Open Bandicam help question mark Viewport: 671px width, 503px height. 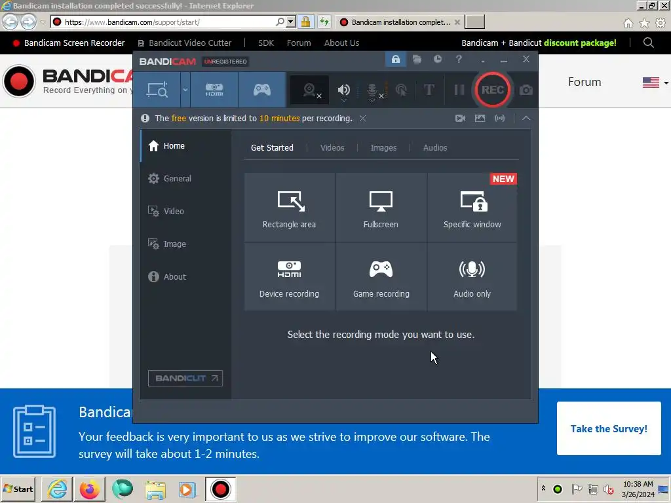[x=459, y=59]
